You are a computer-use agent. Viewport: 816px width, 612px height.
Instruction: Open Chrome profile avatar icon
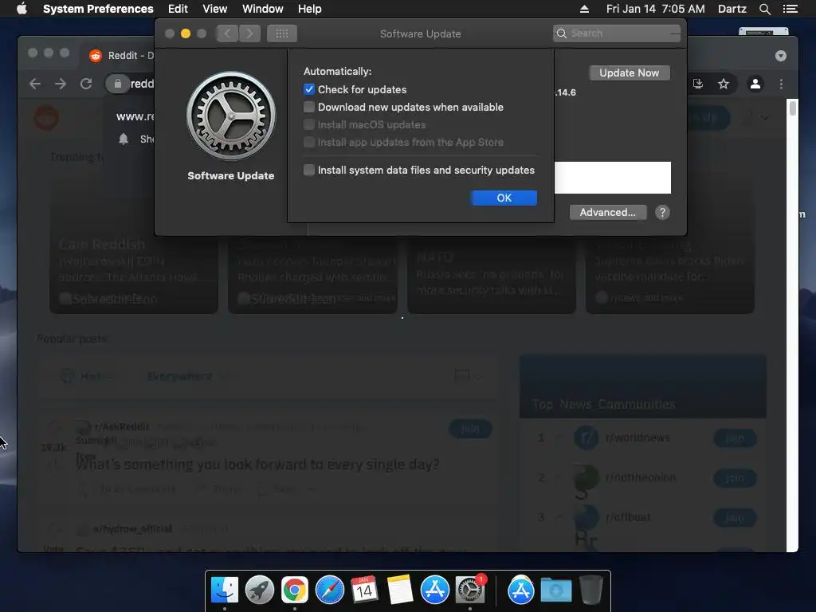755,84
